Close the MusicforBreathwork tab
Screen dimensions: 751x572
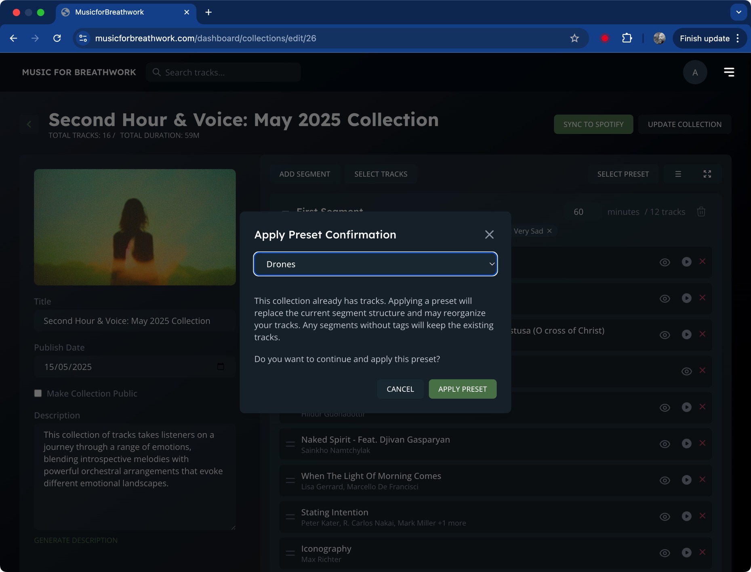[x=187, y=12]
